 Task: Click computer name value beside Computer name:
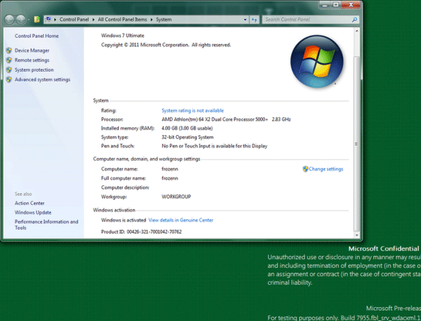170,169
